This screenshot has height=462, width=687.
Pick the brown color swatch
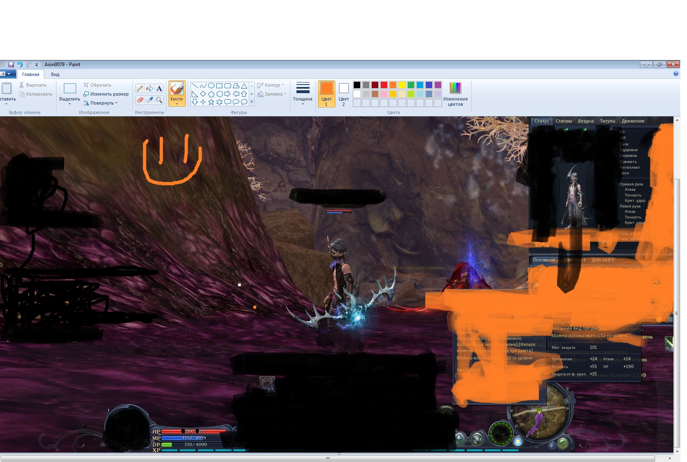pyautogui.click(x=375, y=94)
